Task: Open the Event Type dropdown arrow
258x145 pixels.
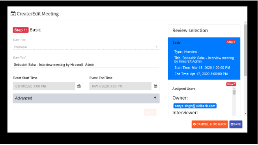Action: click(x=157, y=47)
